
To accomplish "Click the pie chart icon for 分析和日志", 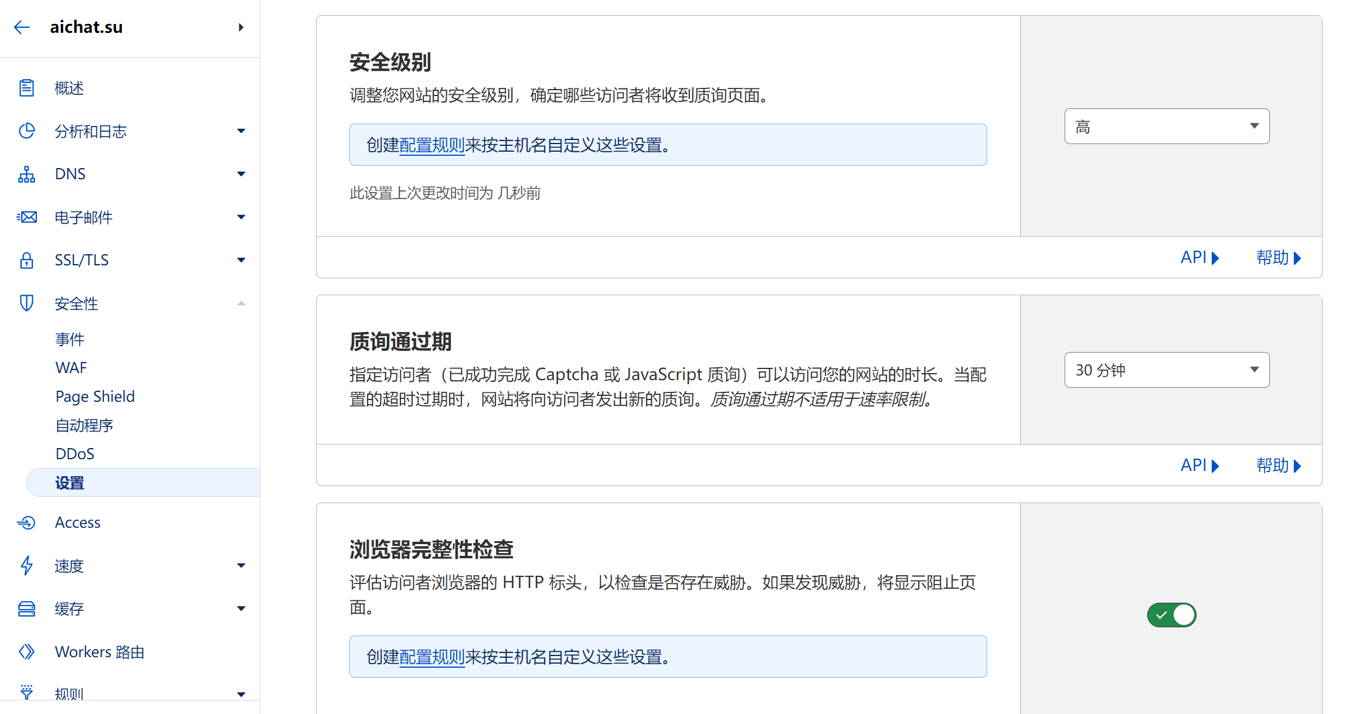I will 26,131.
